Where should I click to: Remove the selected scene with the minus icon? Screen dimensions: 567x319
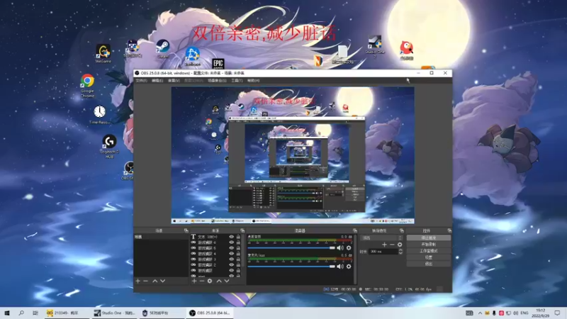tap(146, 281)
